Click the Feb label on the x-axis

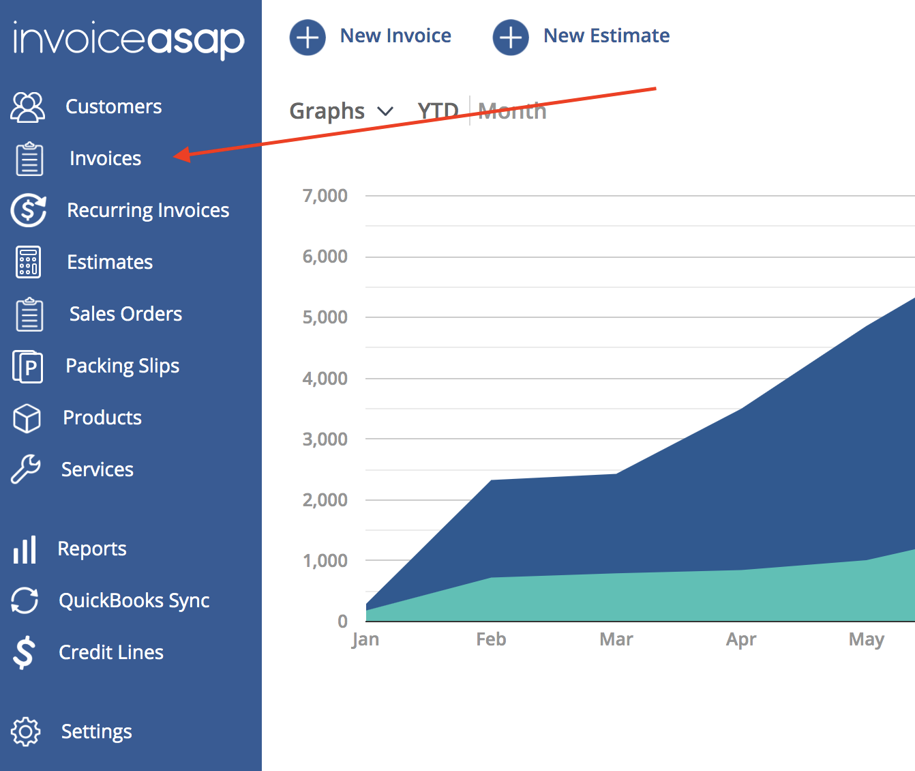point(491,639)
